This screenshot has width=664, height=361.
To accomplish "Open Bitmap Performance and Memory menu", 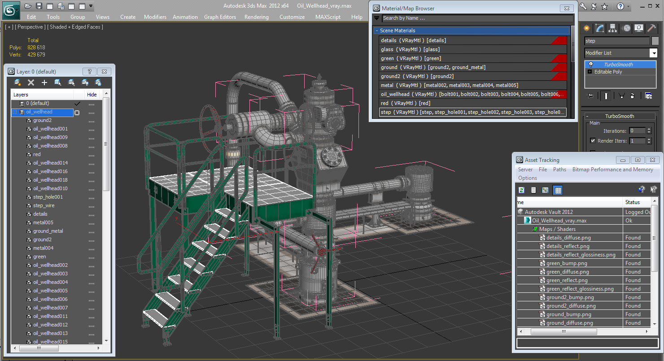I will point(612,170).
